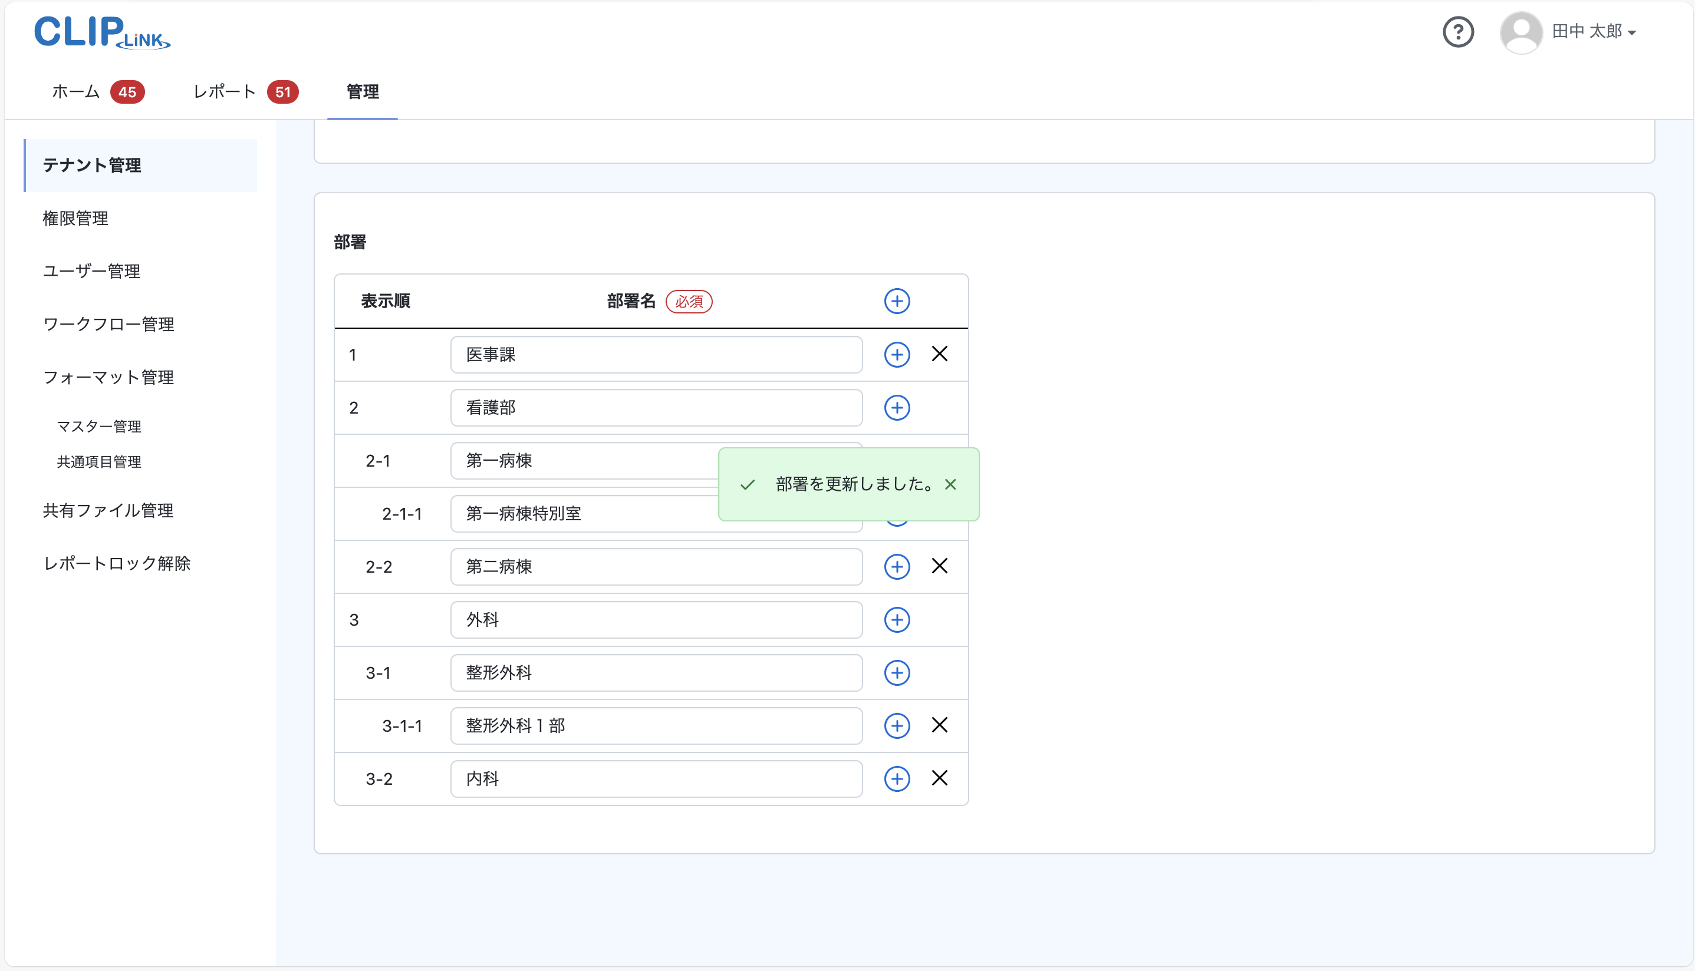Select 権限管理 in the sidebar
Viewport: 1695px width, 971px height.
click(x=75, y=218)
